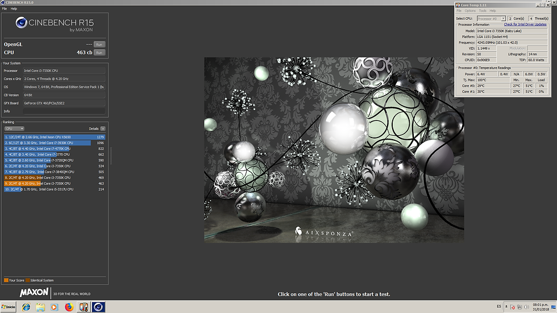This screenshot has width=557, height=313.
Task: Click the show desktop button
Action: tap(554, 307)
